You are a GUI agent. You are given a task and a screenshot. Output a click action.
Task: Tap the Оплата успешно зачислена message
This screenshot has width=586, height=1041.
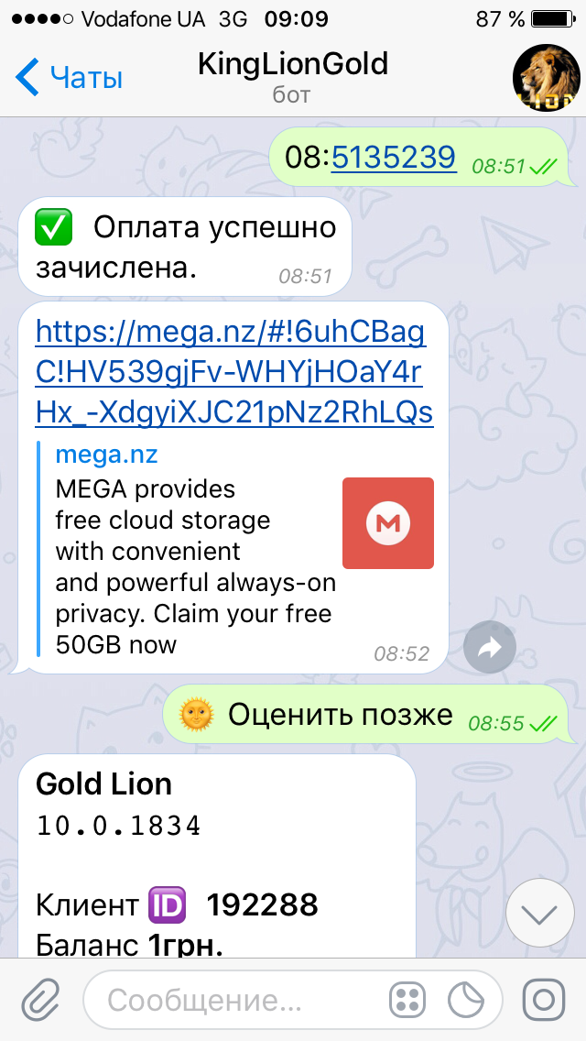coord(184,247)
